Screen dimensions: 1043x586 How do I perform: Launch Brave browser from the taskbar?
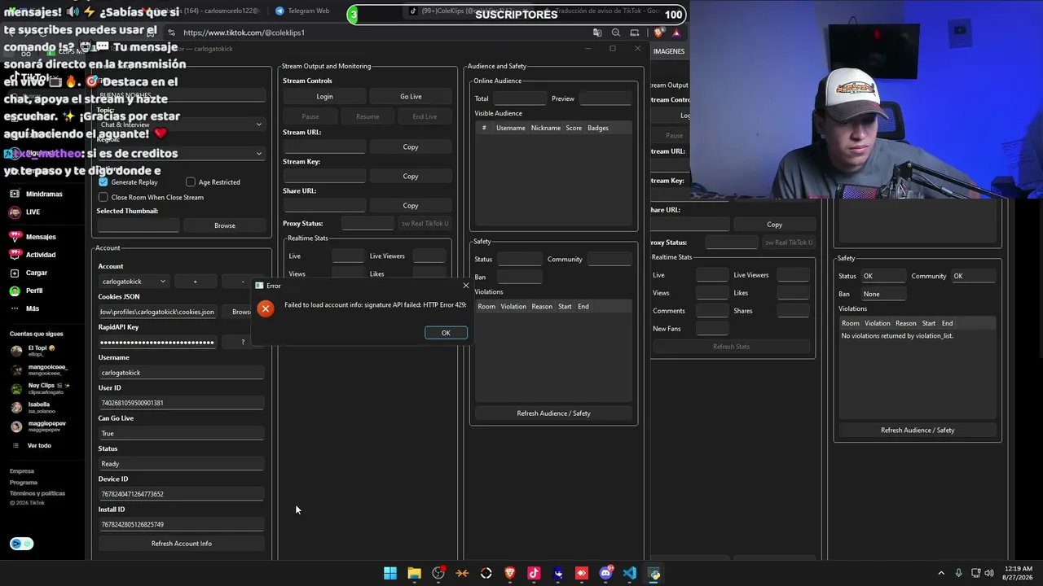510,573
